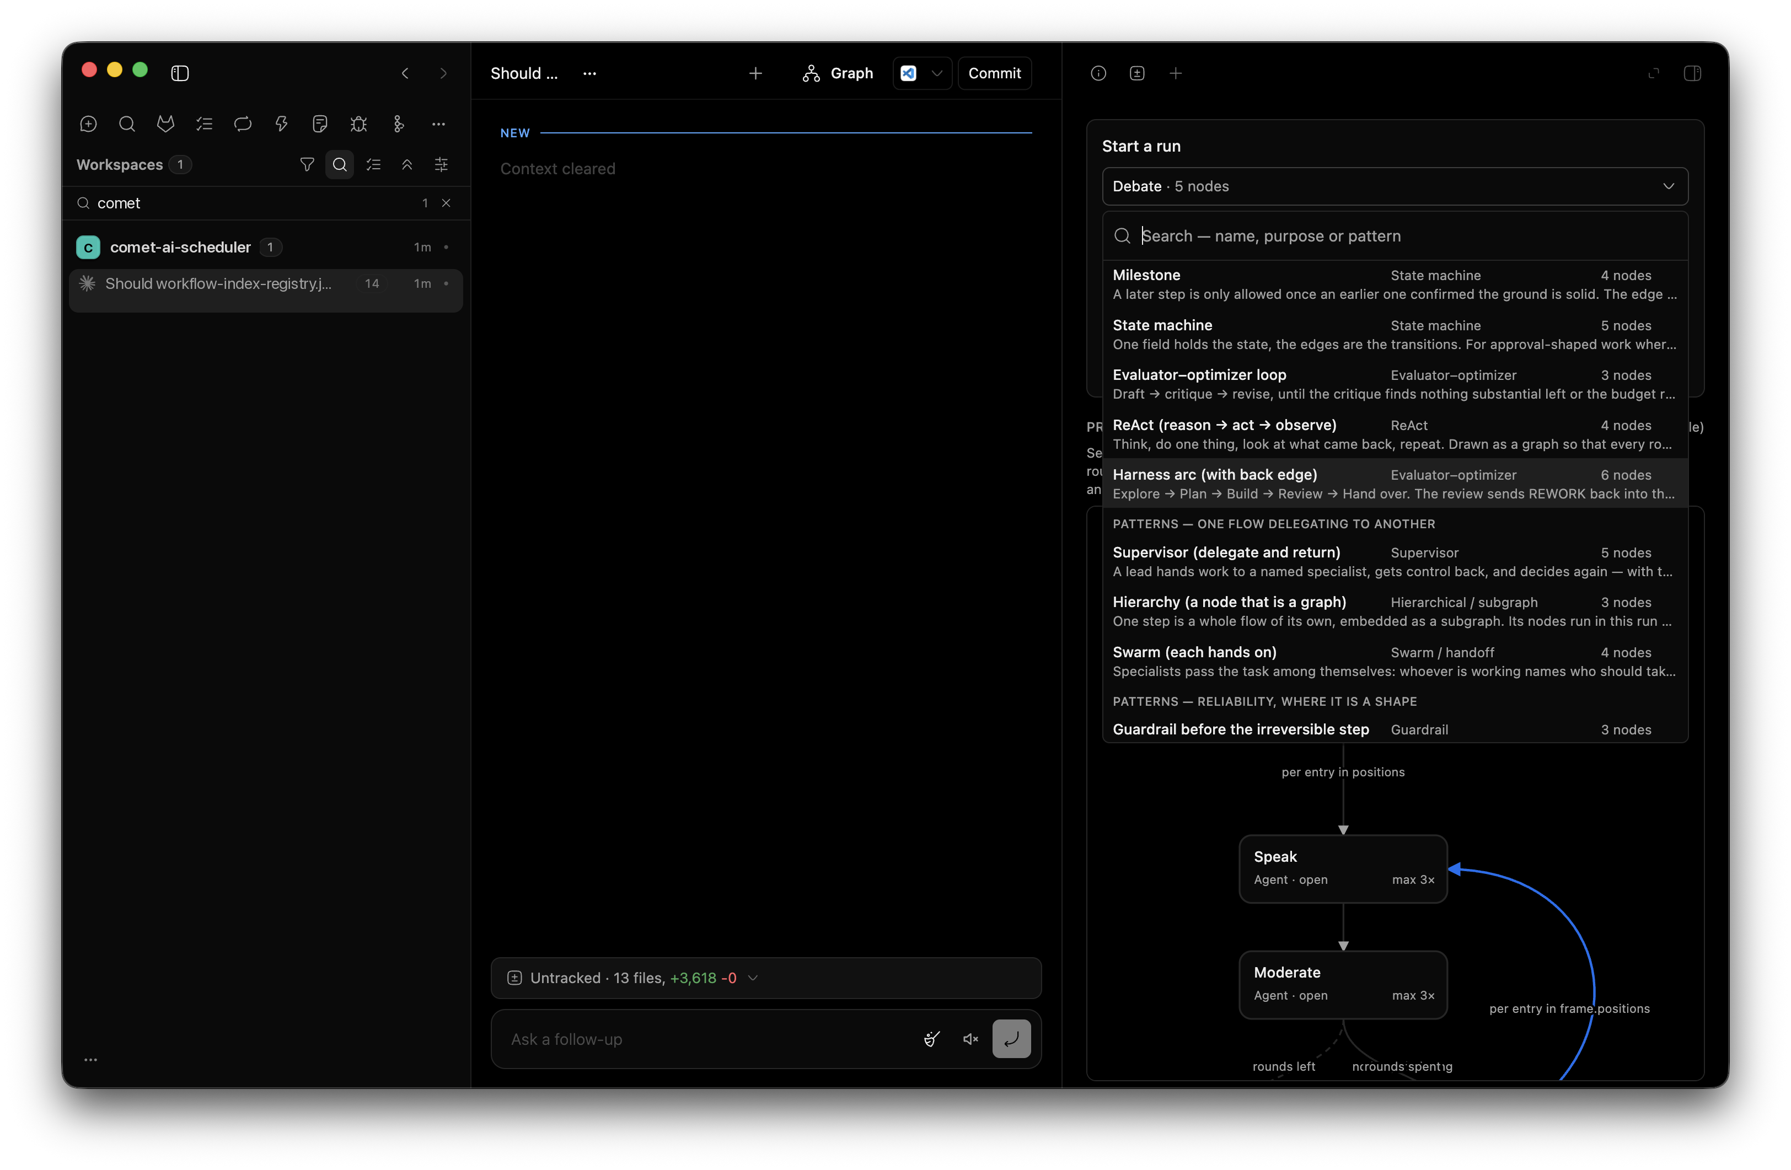Screen dimensions: 1791x1170
Task: Click the Context cleared text
Action: tap(557, 169)
